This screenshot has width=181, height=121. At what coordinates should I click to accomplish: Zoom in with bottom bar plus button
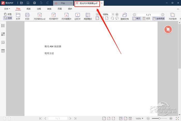point(171,118)
